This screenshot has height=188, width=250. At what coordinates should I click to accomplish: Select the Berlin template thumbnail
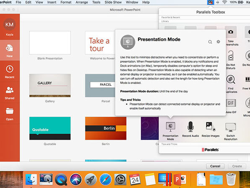point(106,128)
